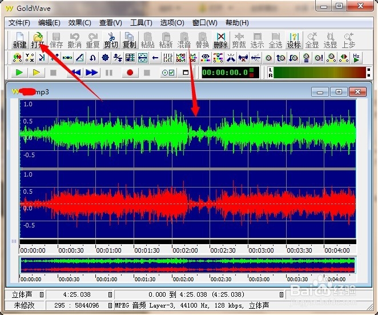This screenshot has width=378, height=315.
Task: Click the 混音 (Mix) toolbar button
Action: 184,41
